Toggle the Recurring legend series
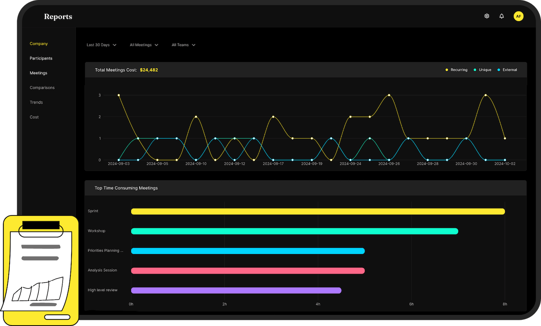Image resolution: width=541 pixels, height=326 pixels. (457, 70)
